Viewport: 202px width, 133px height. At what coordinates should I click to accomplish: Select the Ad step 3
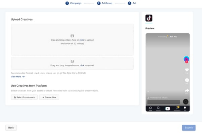point(132,3)
